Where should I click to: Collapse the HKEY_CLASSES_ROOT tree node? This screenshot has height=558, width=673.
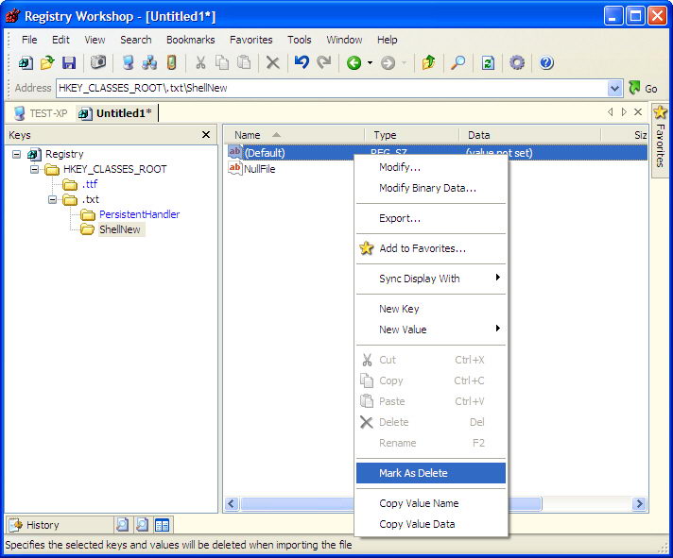point(35,169)
